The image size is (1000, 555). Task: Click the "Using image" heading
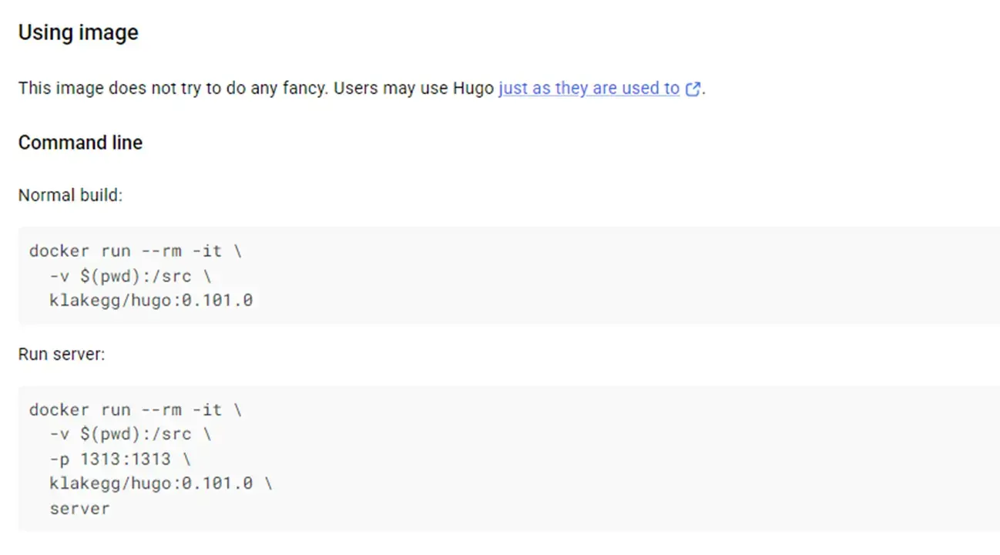pos(78,33)
